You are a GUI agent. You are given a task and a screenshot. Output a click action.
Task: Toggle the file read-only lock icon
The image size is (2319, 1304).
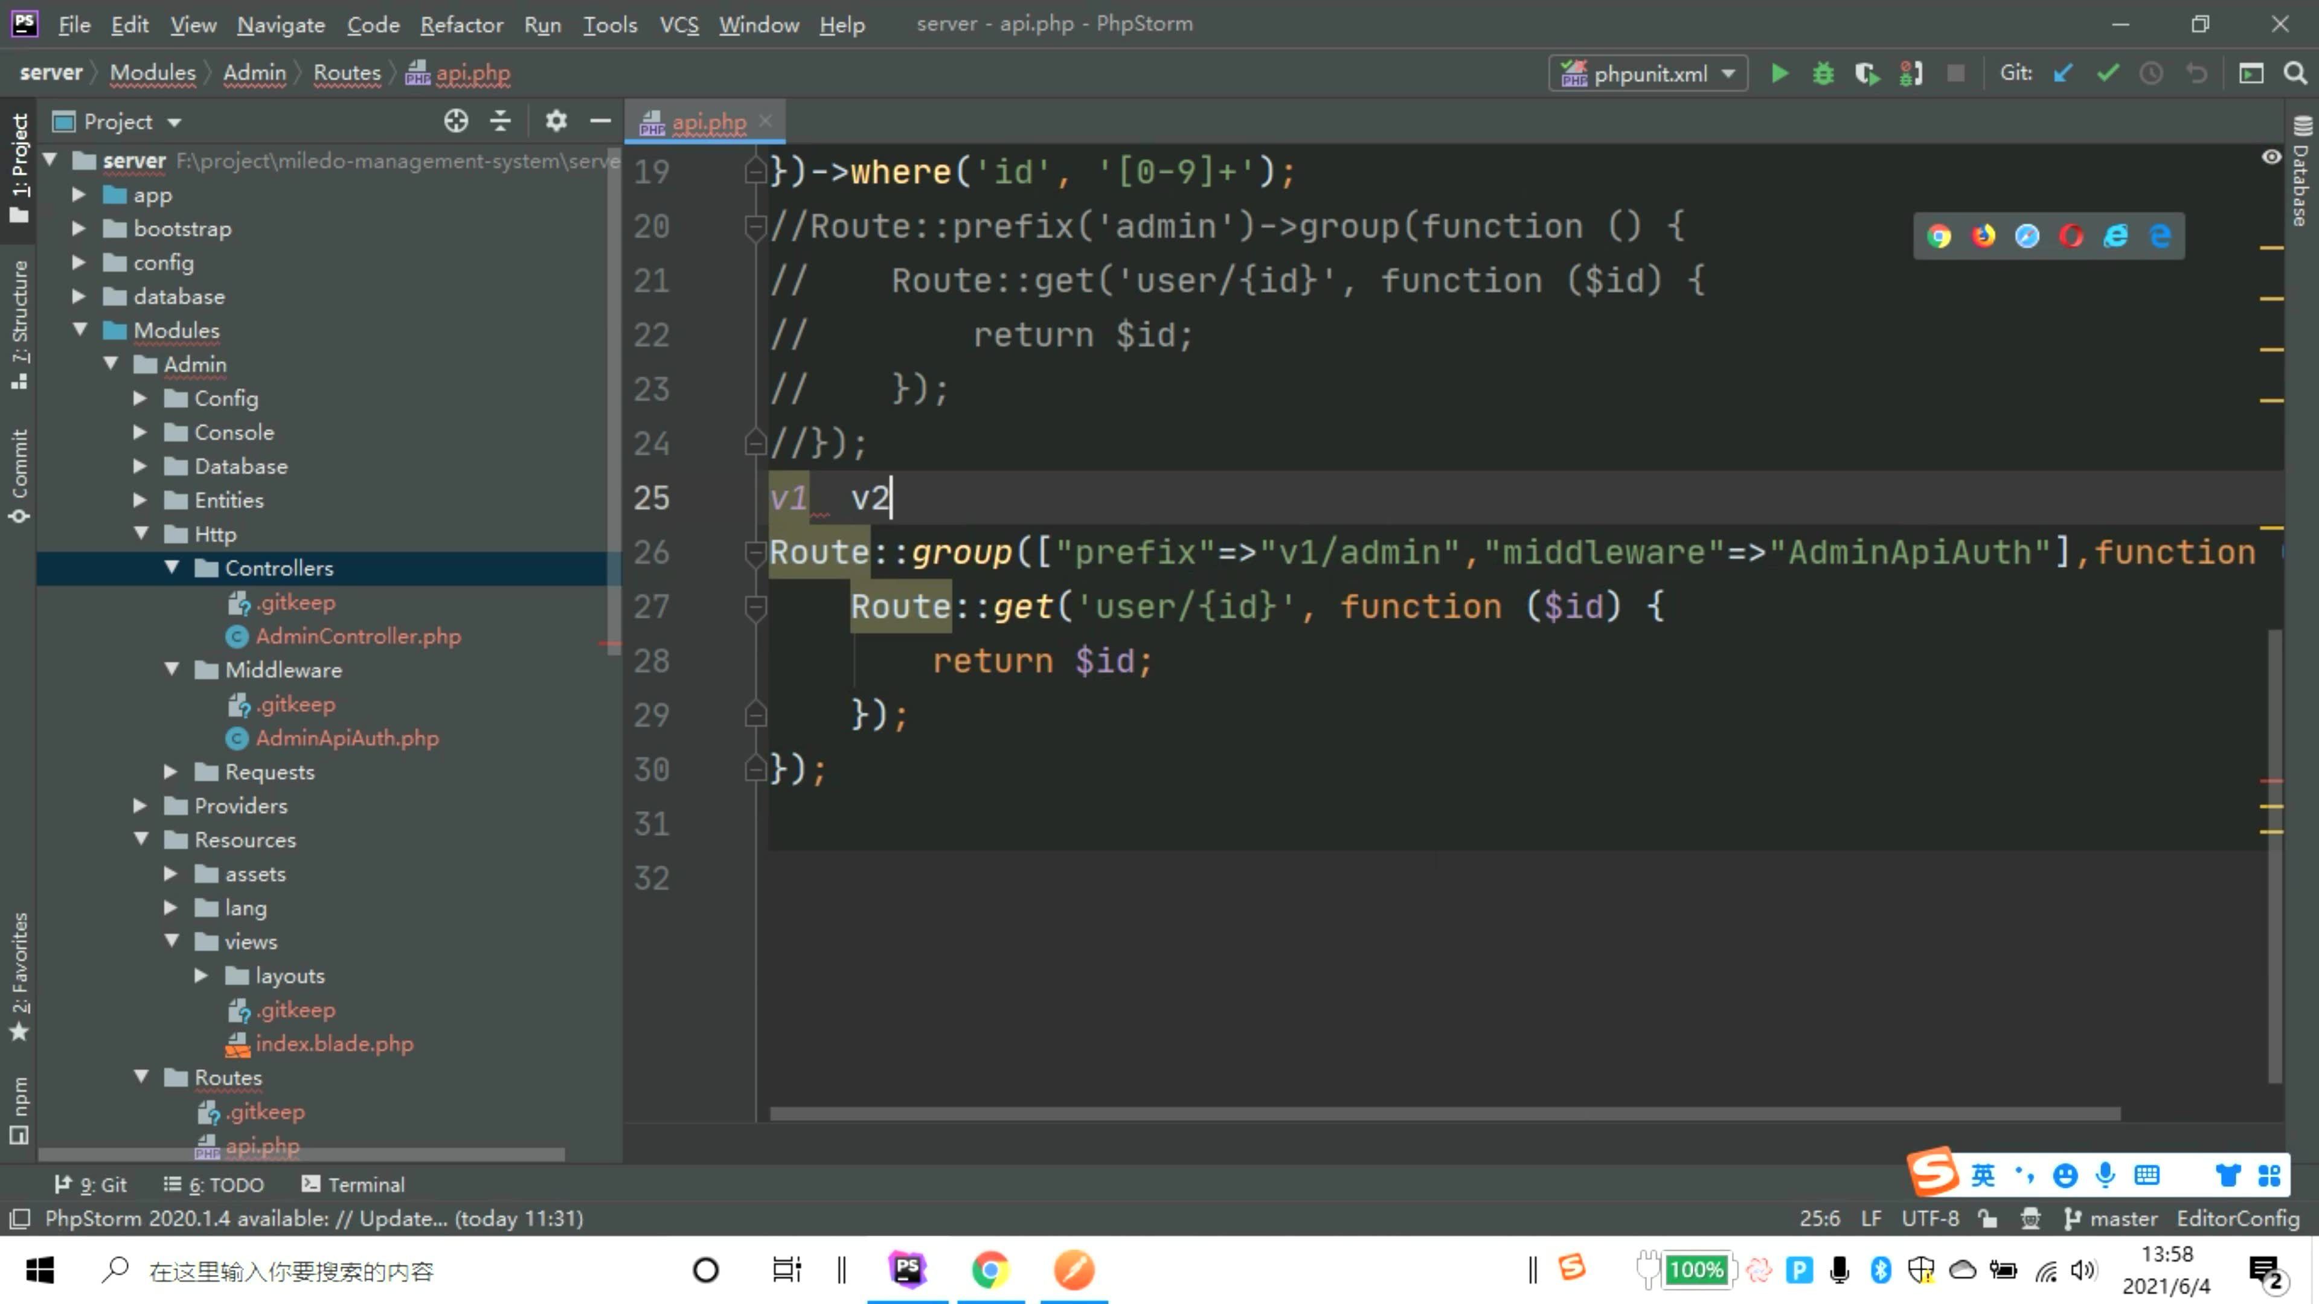click(x=1987, y=1218)
